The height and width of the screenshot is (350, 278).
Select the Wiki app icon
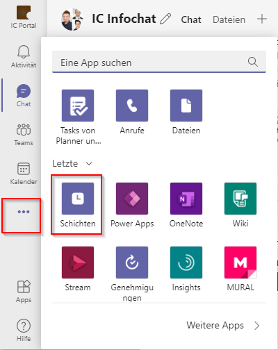[240, 199]
